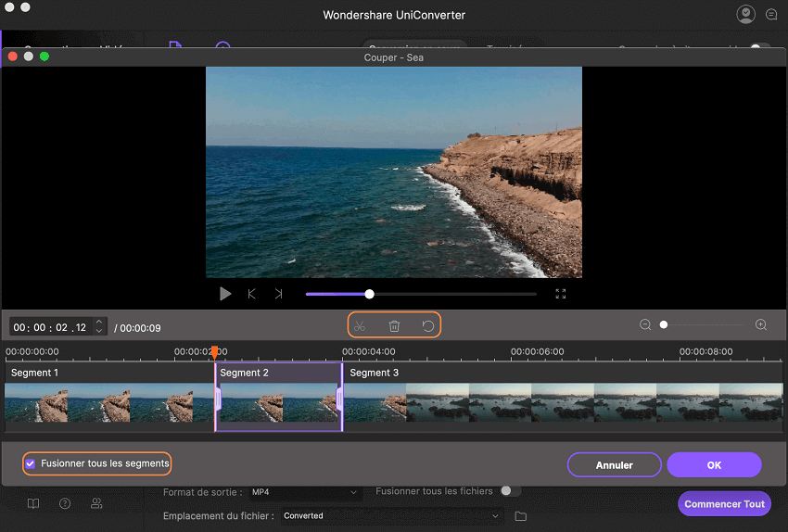
Task: Click the timecode stepper arrows
Action: (100, 326)
